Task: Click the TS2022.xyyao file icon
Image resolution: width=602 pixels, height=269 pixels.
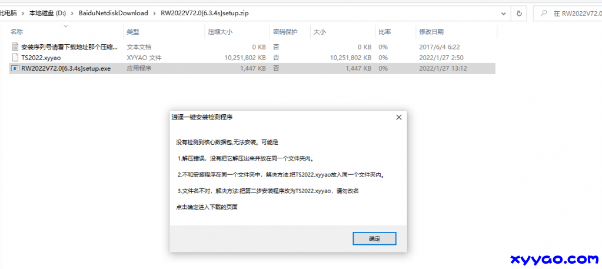Action: (x=15, y=58)
